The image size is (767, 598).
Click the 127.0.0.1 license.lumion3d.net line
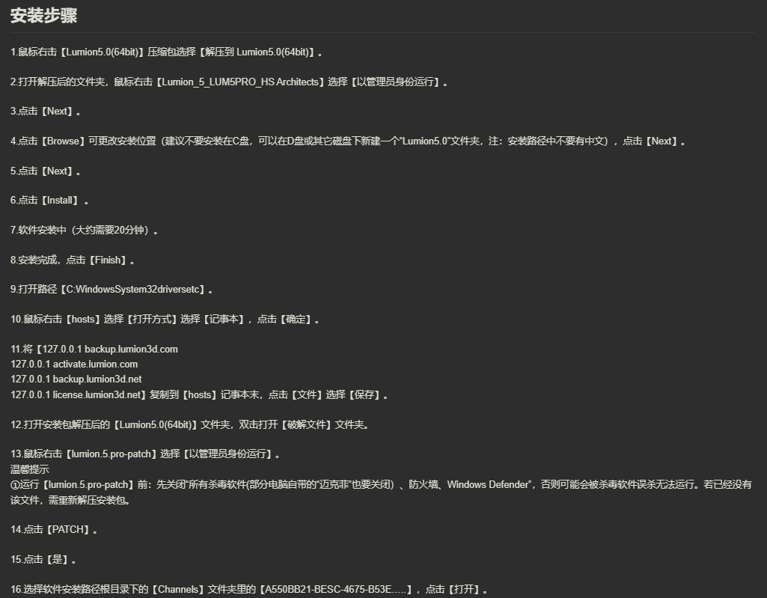[76, 394]
